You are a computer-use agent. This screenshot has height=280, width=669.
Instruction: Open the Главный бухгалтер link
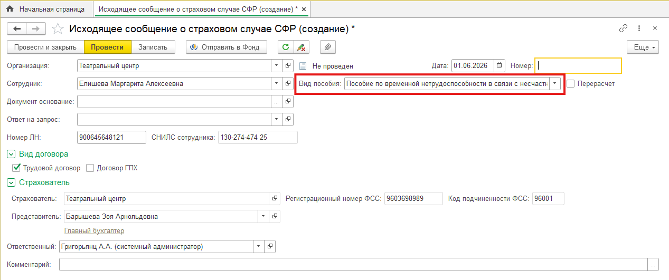94,231
